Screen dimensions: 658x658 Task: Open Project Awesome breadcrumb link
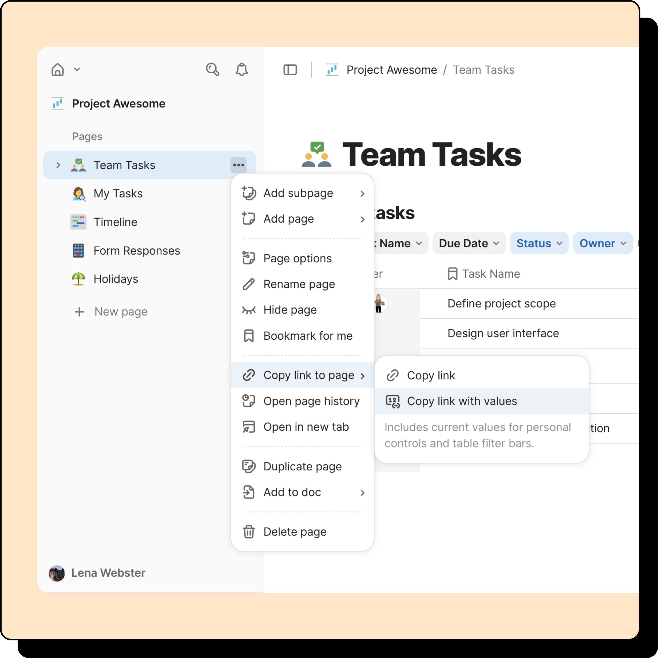(391, 70)
